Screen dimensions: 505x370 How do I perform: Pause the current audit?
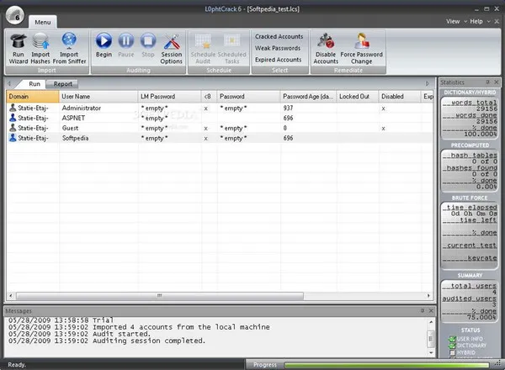click(126, 45)
